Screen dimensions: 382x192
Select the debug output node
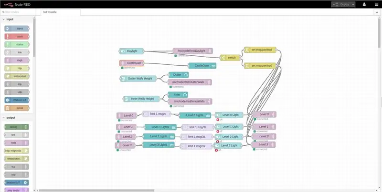16,127
